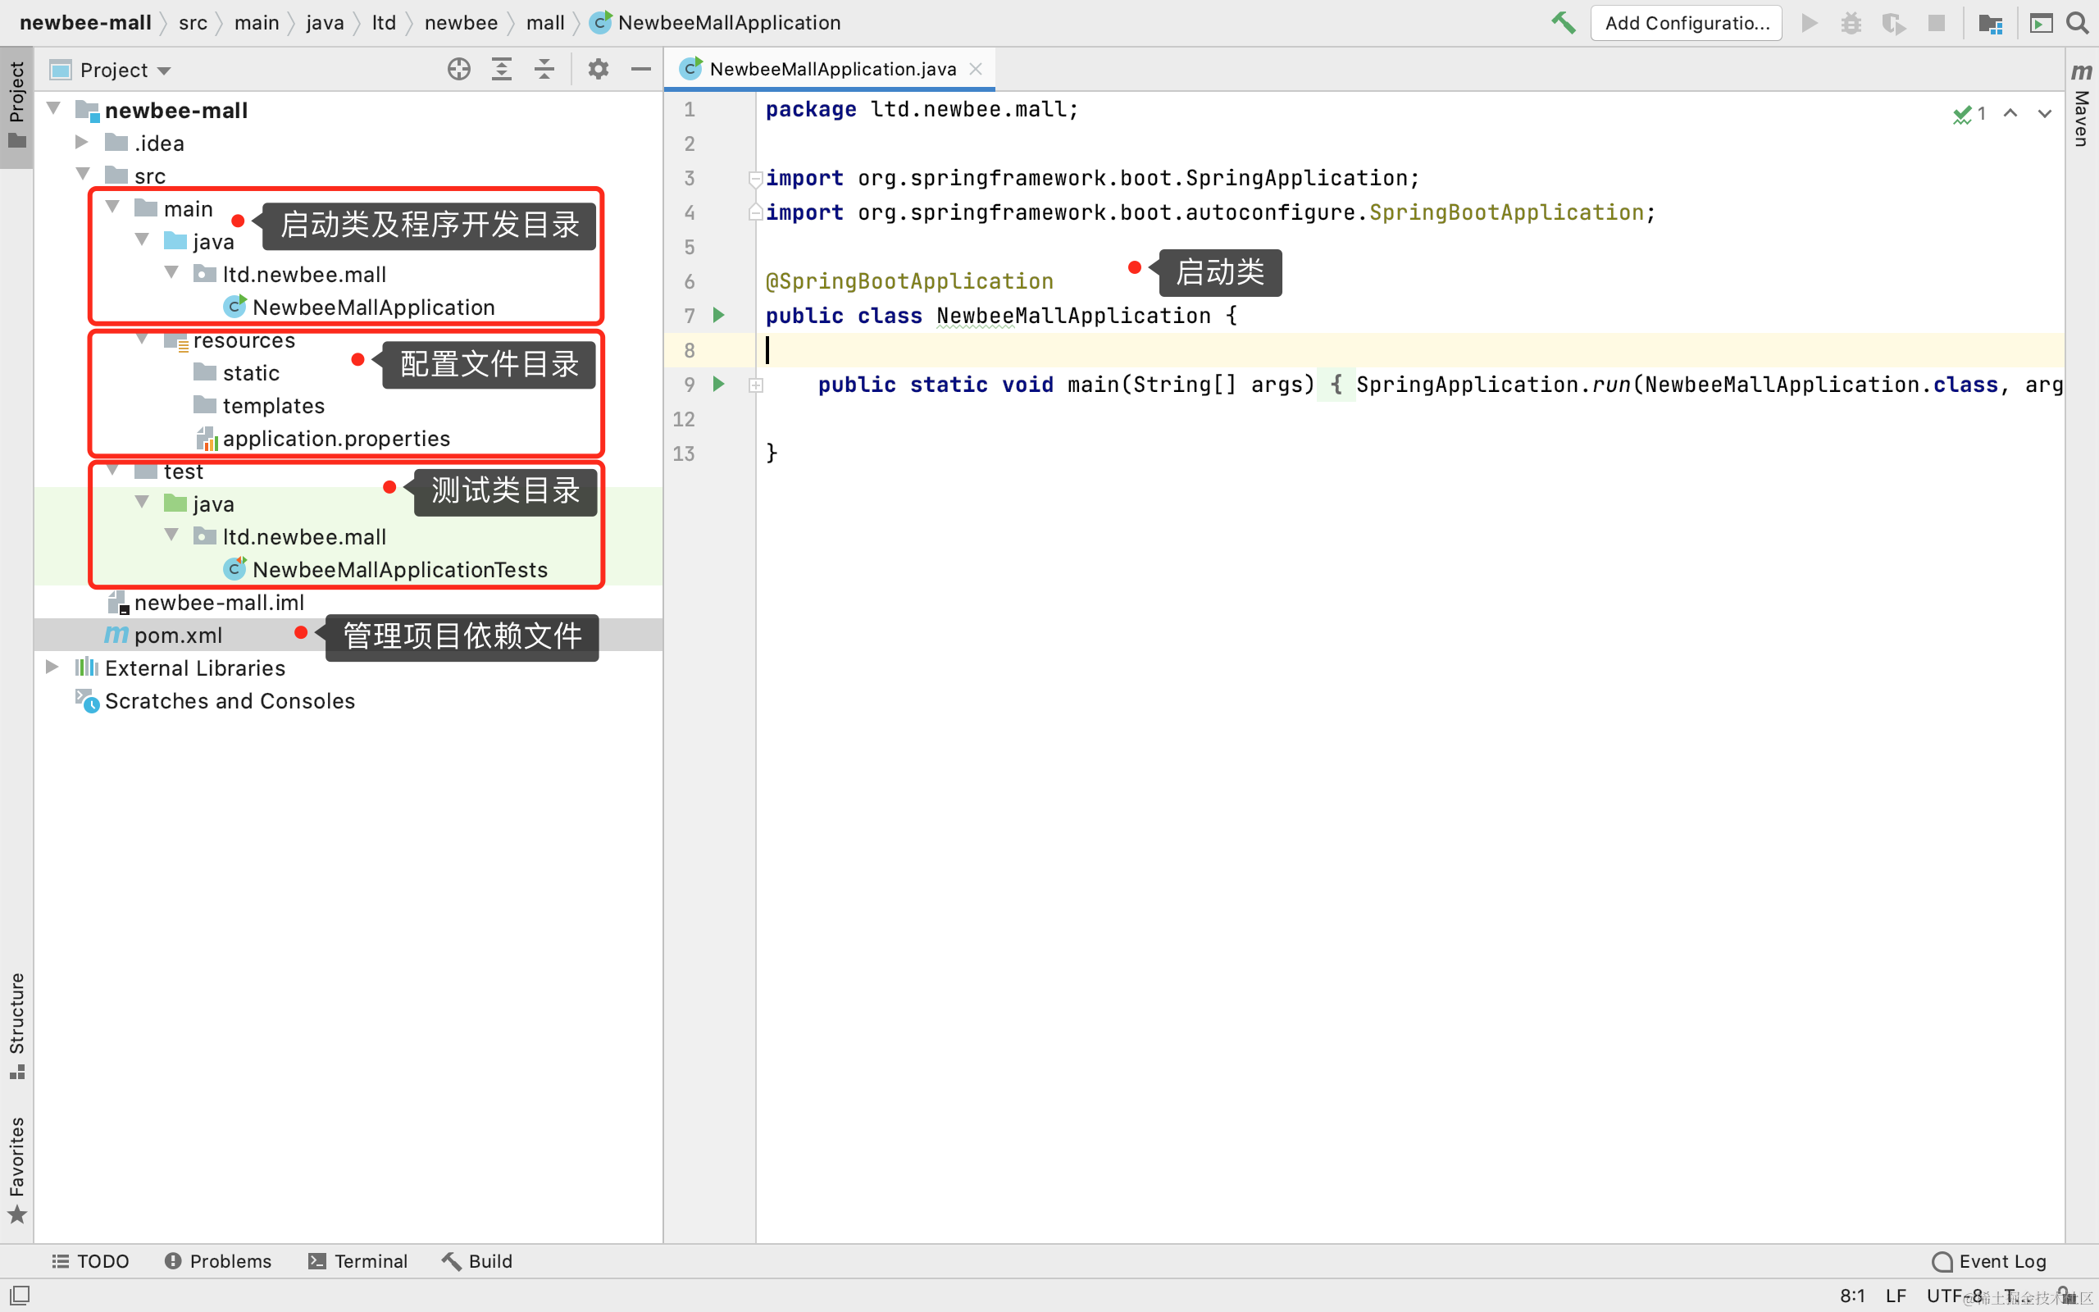Image resolution: width=2099 pixels, height=1312 pixels.
Task: Select pom.xml file
Action: tap(348, 635)
